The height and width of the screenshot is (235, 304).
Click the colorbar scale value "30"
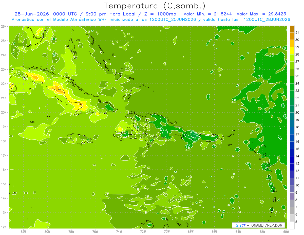(x=297, y=40)
